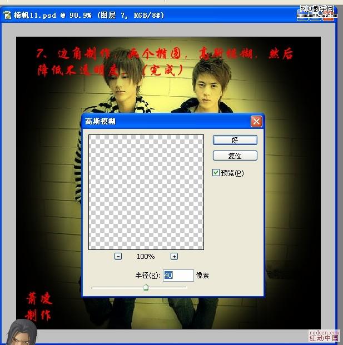Click the 杨帆11.psd window title text

click(89, 16)
